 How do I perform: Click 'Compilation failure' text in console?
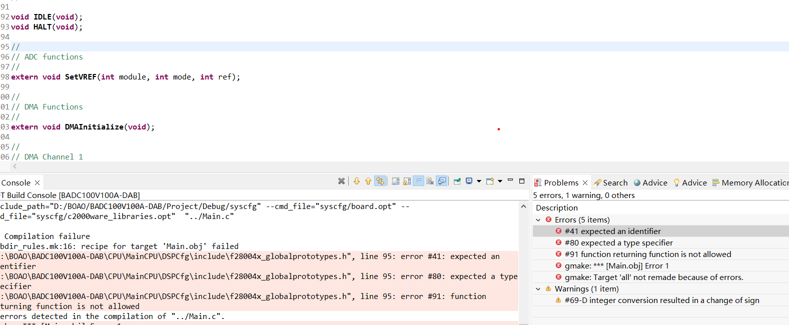point(47,236)
